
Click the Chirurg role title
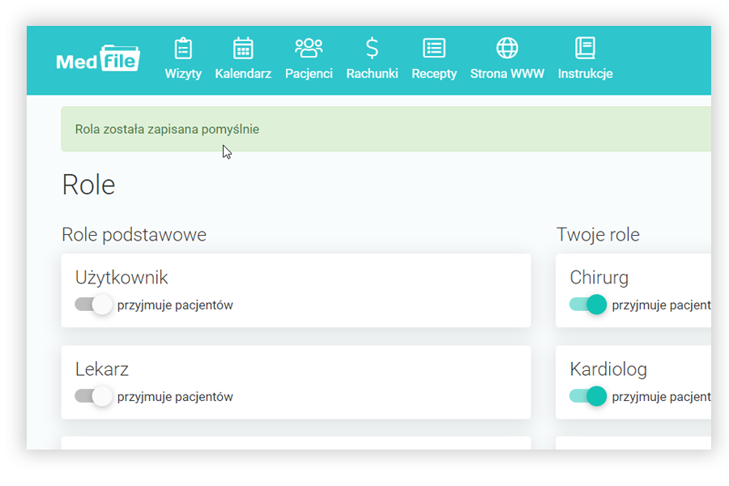(599, 277)
